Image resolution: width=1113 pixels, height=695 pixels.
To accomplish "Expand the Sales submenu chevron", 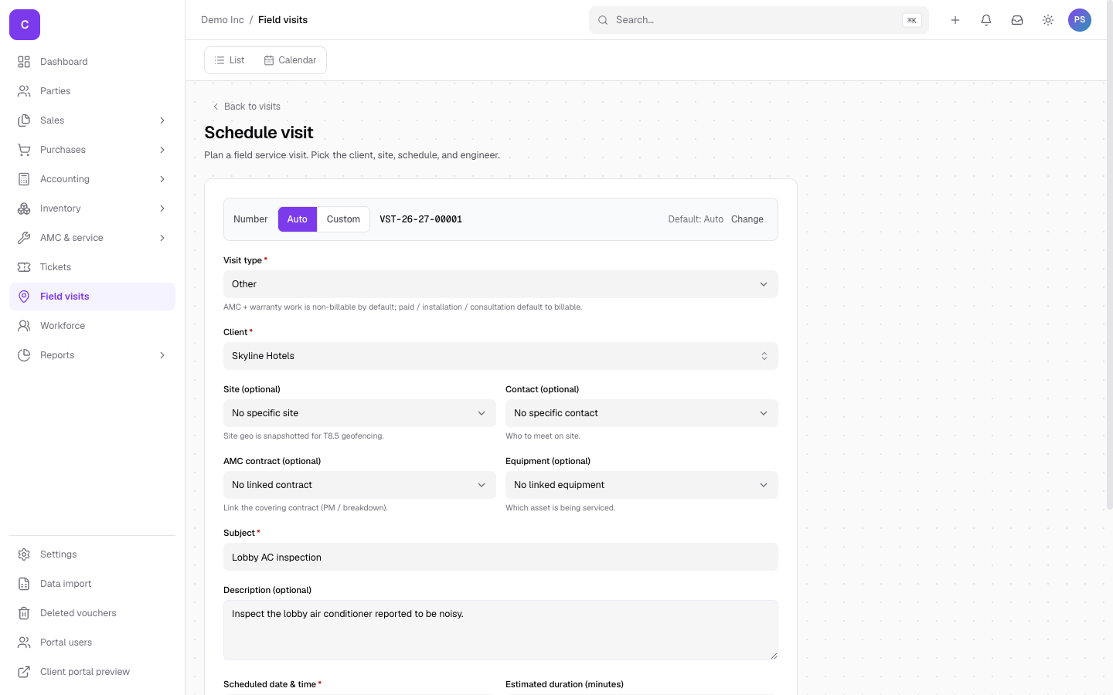I will pos(162,120).
